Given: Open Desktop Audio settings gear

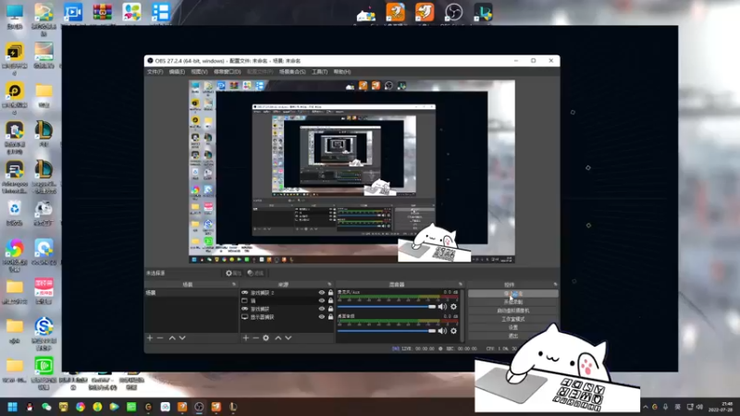Looking at the screenshot, I should pos(453,331).
